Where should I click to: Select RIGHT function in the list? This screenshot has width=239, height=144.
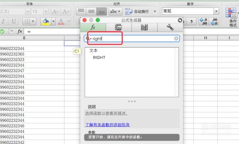click(99, 57)
